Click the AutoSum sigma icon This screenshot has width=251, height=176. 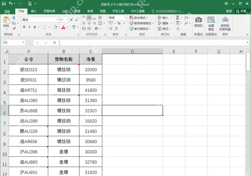coord(178,18)
